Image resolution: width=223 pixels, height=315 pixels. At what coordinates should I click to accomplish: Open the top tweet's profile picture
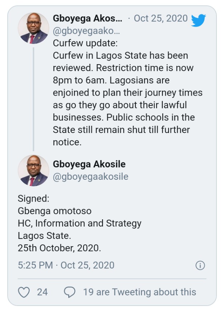coord(33,28)
